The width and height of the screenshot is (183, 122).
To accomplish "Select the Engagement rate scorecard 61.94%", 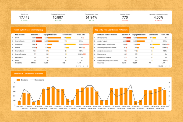I will [x=91, y=18].
